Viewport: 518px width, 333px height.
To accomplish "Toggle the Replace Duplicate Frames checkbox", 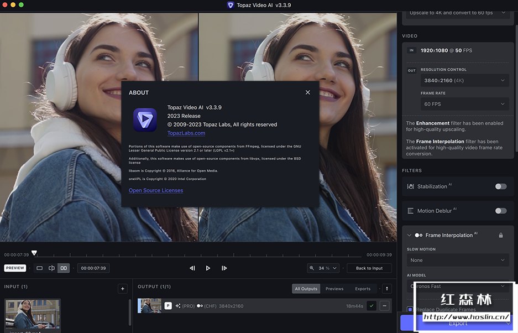I will pyautogui.click(x=410, y=309).
